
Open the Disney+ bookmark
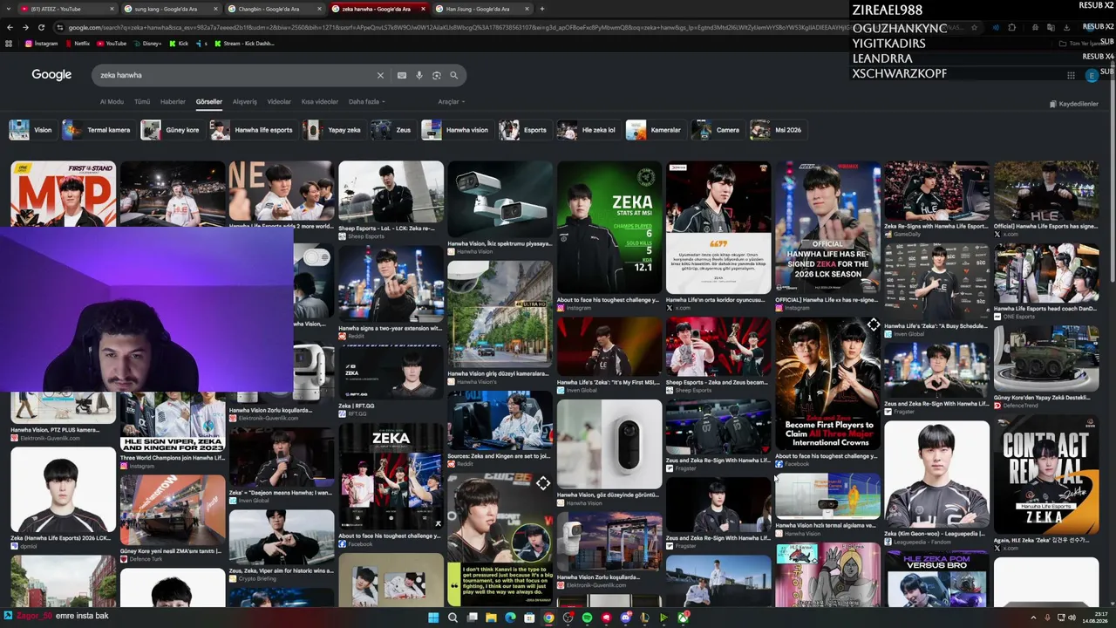(146, 44)
